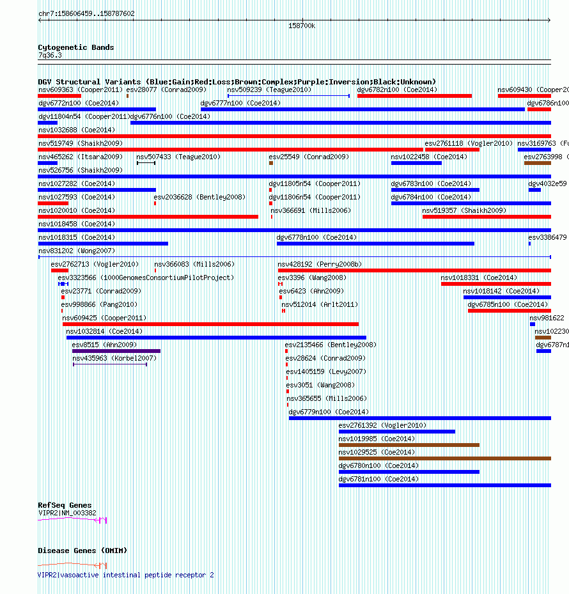This screenshot has width=569, height=594.
Task: Open dgv6784n100 (Coe2014) variant
Action: (x=431, y=198)
